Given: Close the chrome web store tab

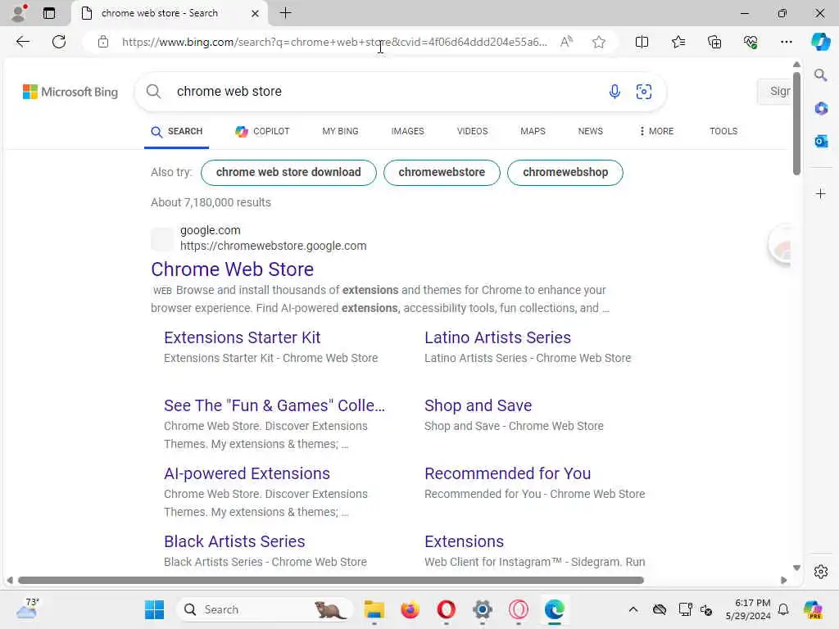Looking at the screenshot, I should pyautogui.click(x=256, y=13).
